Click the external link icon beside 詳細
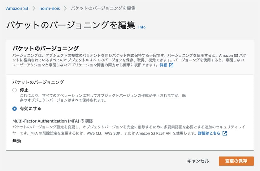The height and width of the screenshot is (171, 260). [171, 65]
